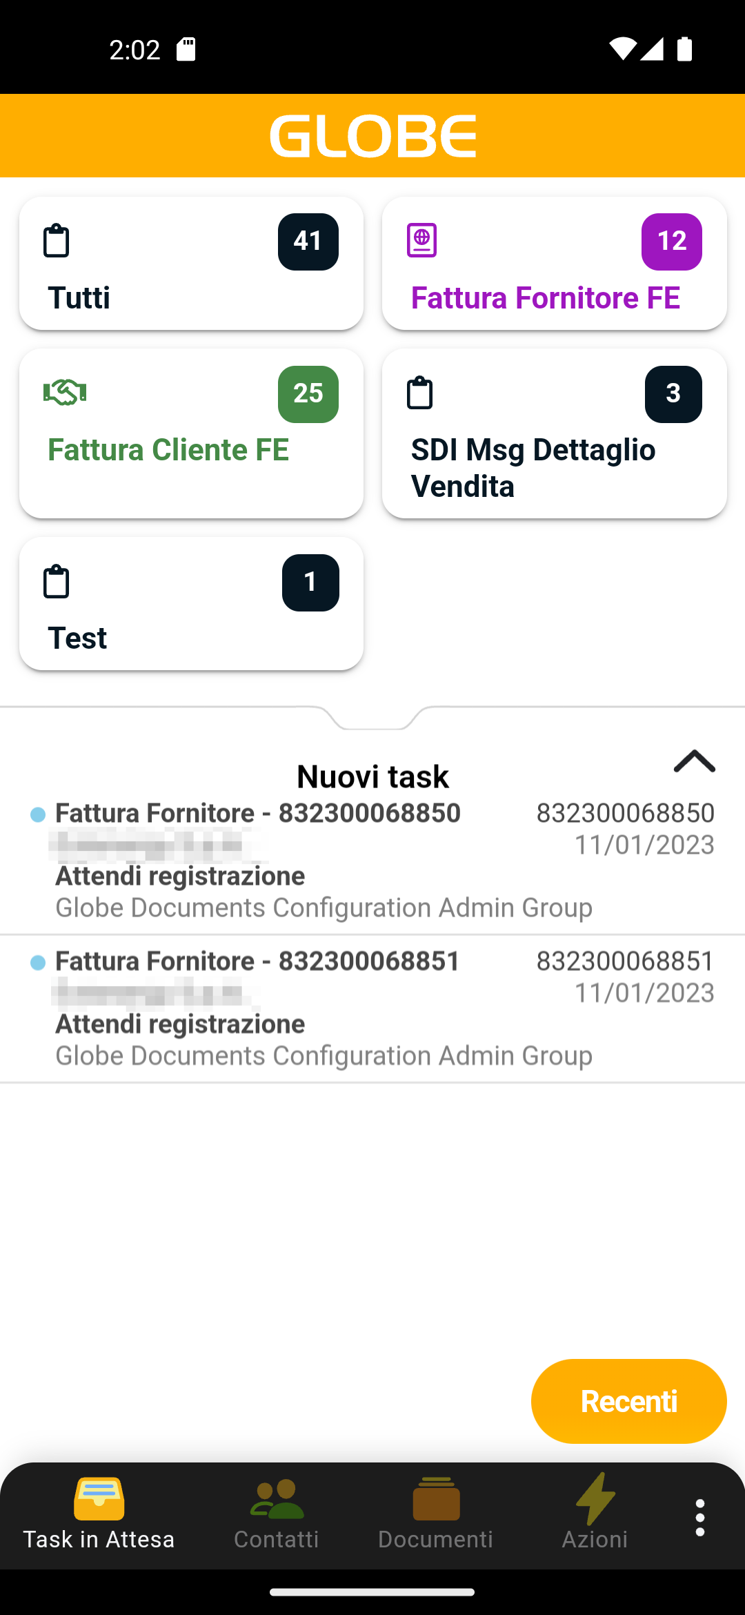The image size is (745, 1615).
Task: Tap the SDI Msg Dettaglio Vendita clipboard icon
Action: [419, 393]
